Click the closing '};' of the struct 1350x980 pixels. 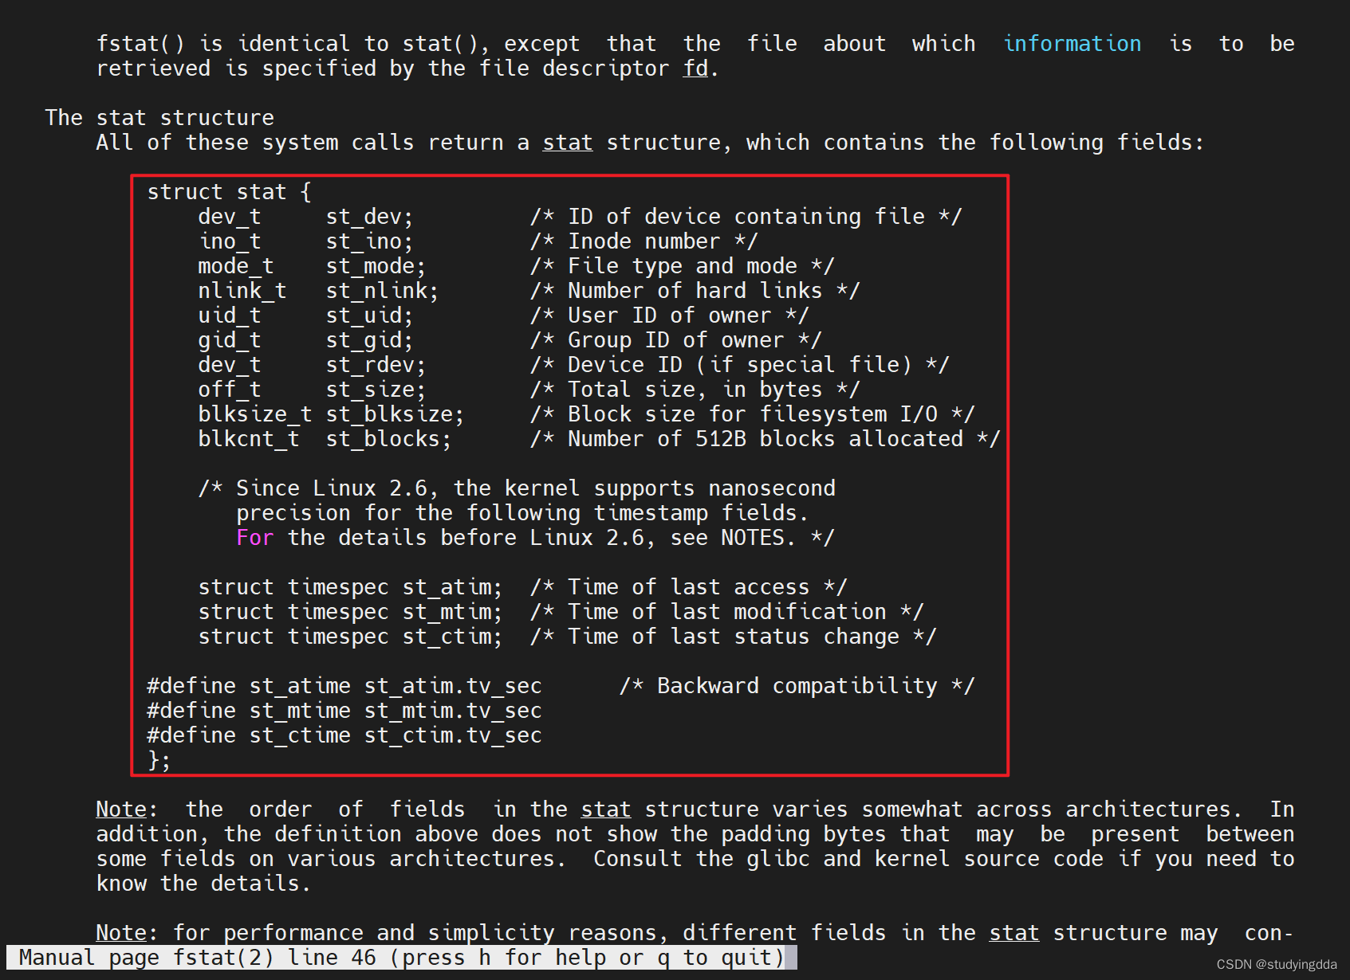(159, 760)
